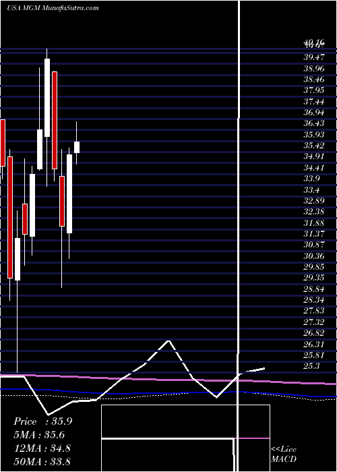Pick the 35.42 price axis label
337x472 pixels.
click(x=314, y=146)
